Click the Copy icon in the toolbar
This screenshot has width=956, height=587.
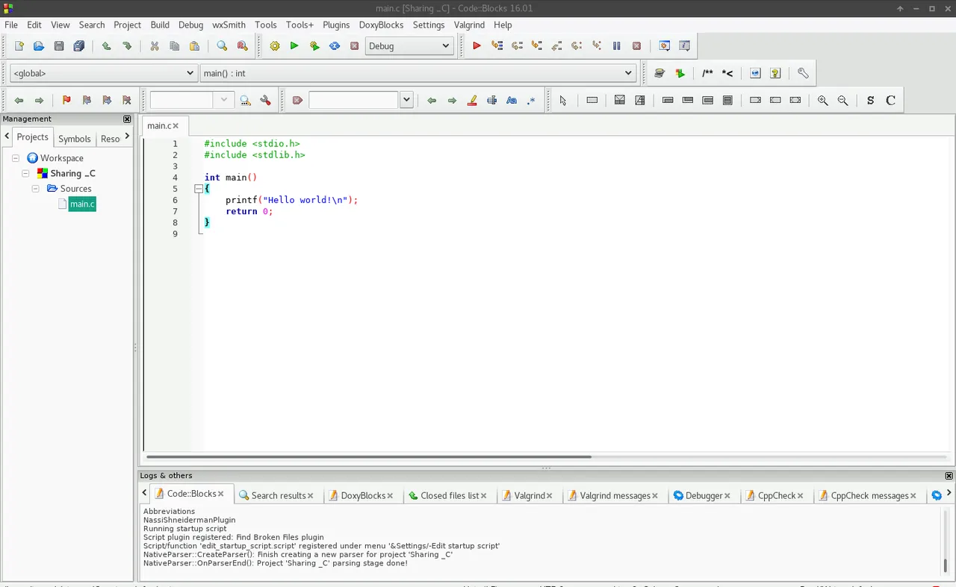pos(175,46)
